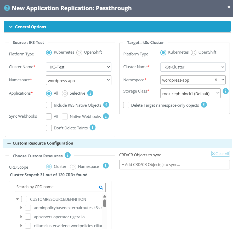This screenshot has width=233, height=229.
Task: Select Namespace CRD Scope radio button
Action: 73,167
